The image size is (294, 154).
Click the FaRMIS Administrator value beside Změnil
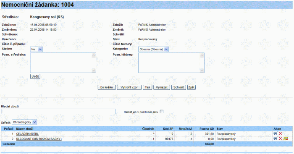[152, 30]
